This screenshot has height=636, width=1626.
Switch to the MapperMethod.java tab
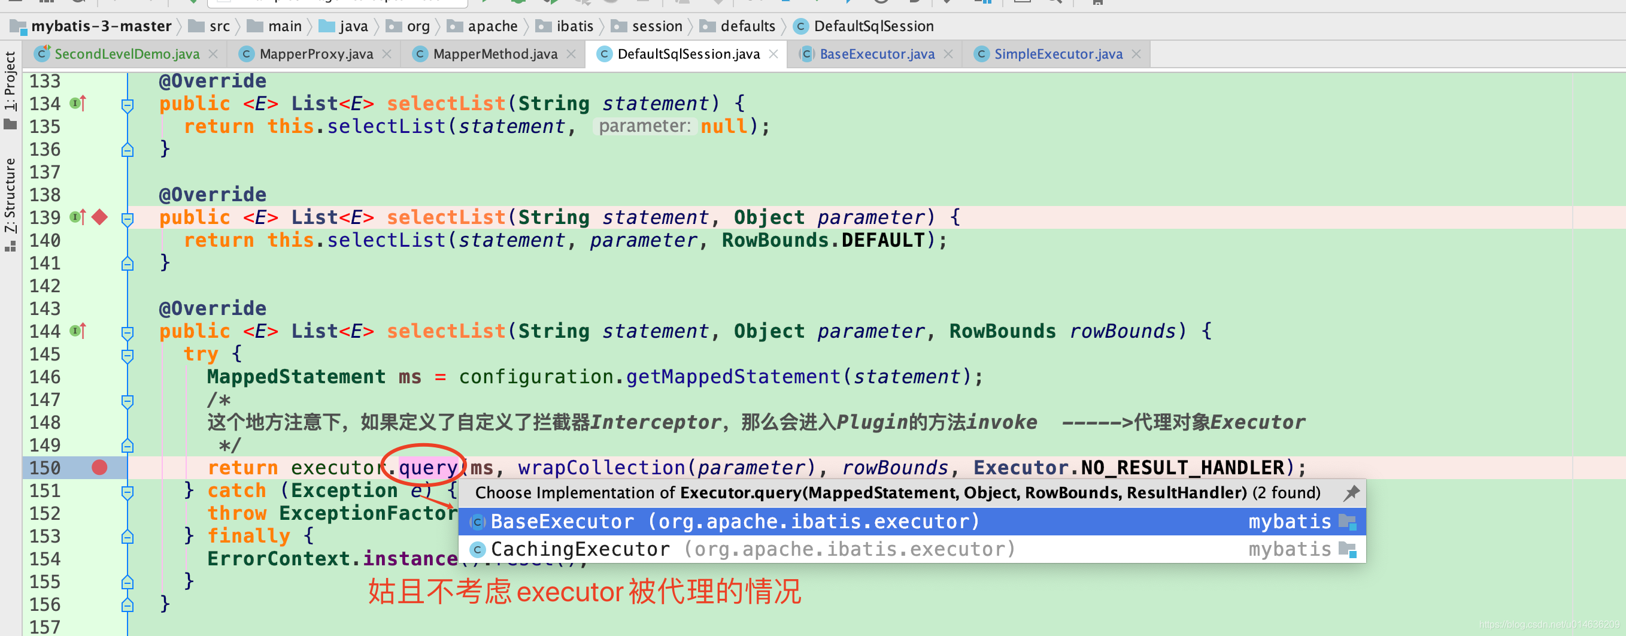(495, 54)
